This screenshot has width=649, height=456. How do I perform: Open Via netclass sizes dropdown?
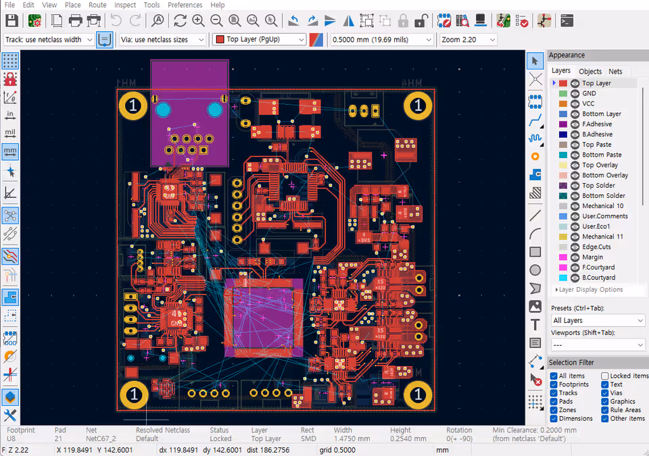[x=162, y=40]
